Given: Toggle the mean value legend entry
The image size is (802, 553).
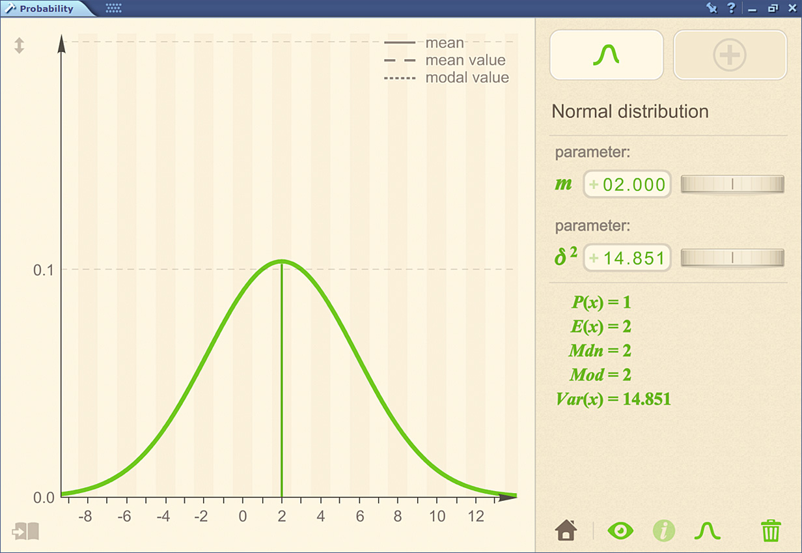Looking at the screenshot, I should pyautogui.click(x=465, y=61).
